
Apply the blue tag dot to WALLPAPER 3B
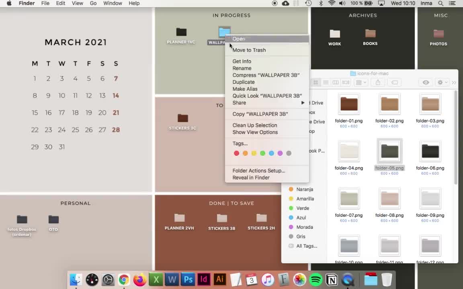pyautogui.click(x=271, y=153)
